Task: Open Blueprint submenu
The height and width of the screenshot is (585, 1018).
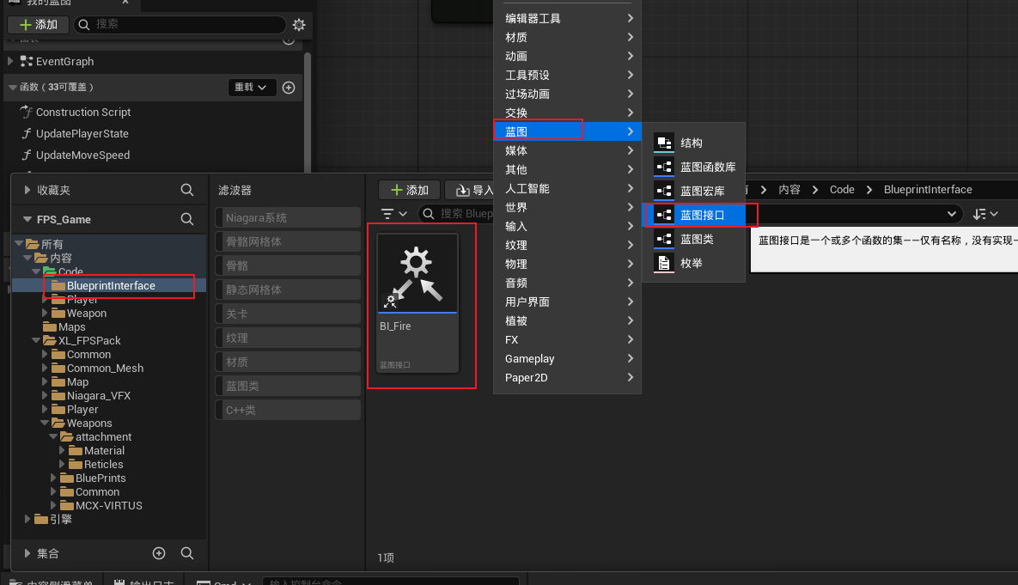Action: tap(568, 131)
